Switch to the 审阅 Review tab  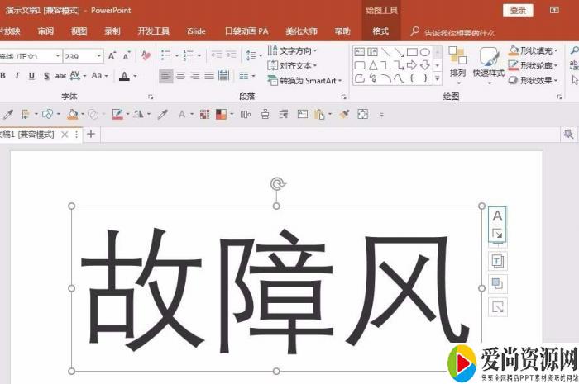tap(45, 31)
